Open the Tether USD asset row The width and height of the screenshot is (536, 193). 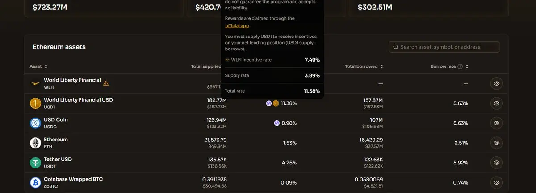click(58, 160)
